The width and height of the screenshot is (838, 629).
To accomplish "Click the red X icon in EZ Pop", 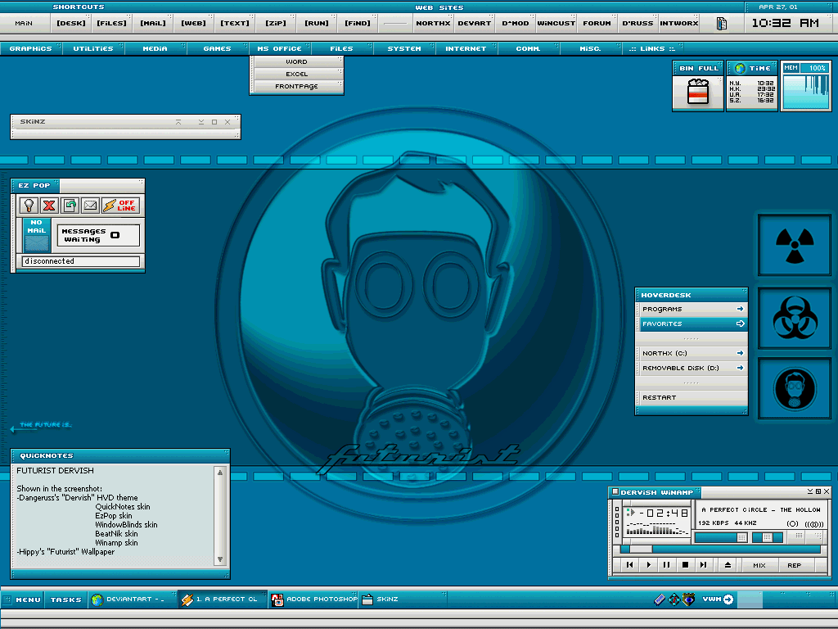I will pos(49,206).
